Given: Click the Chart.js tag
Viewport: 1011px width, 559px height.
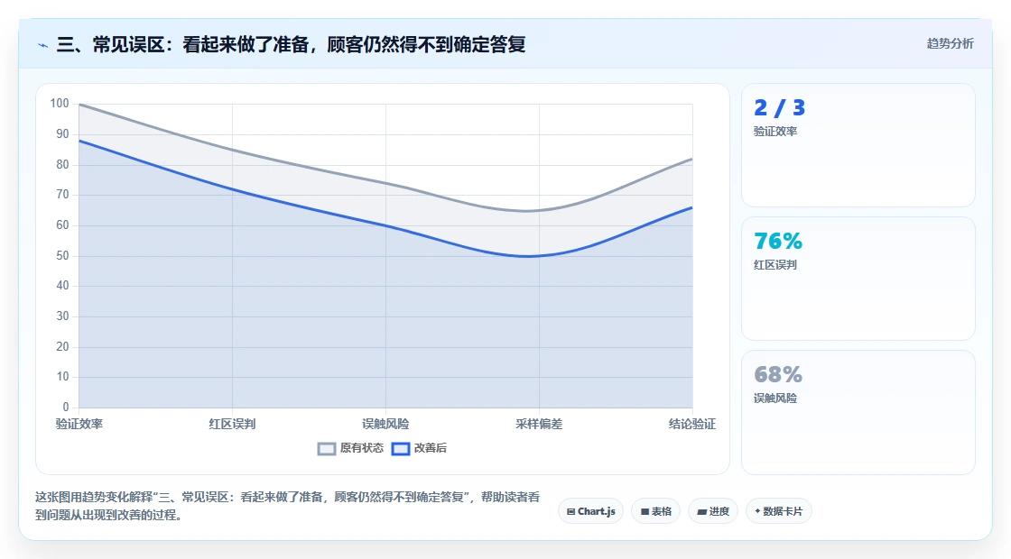Looking at the screenshot, I should pos(590,511).
